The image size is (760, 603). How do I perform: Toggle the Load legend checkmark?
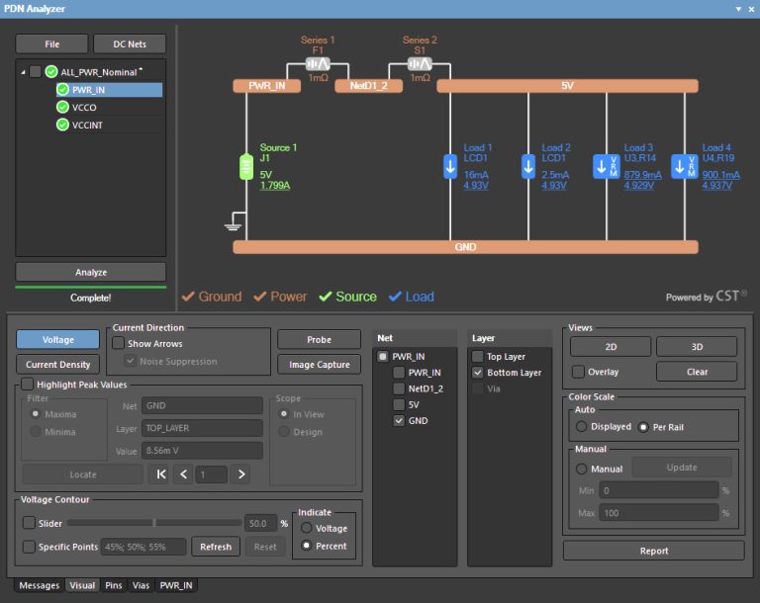(395, 296)
